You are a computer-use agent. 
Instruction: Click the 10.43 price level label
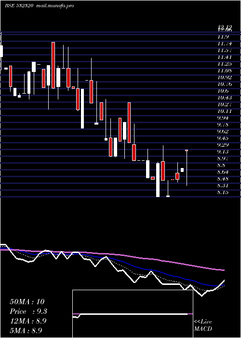(x=225, y=98)
